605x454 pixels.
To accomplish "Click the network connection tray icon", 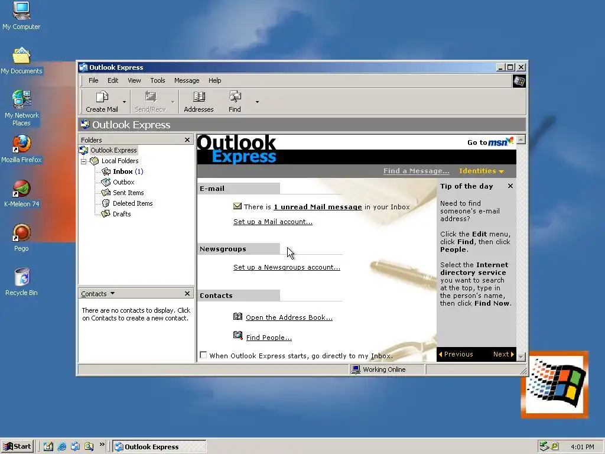I will tap(544, 446).
